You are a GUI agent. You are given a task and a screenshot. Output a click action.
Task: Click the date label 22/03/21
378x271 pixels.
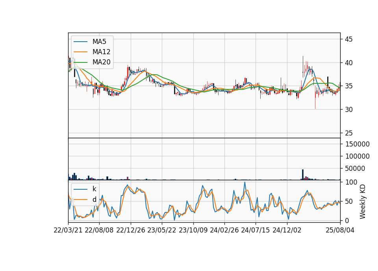[68, 230]
